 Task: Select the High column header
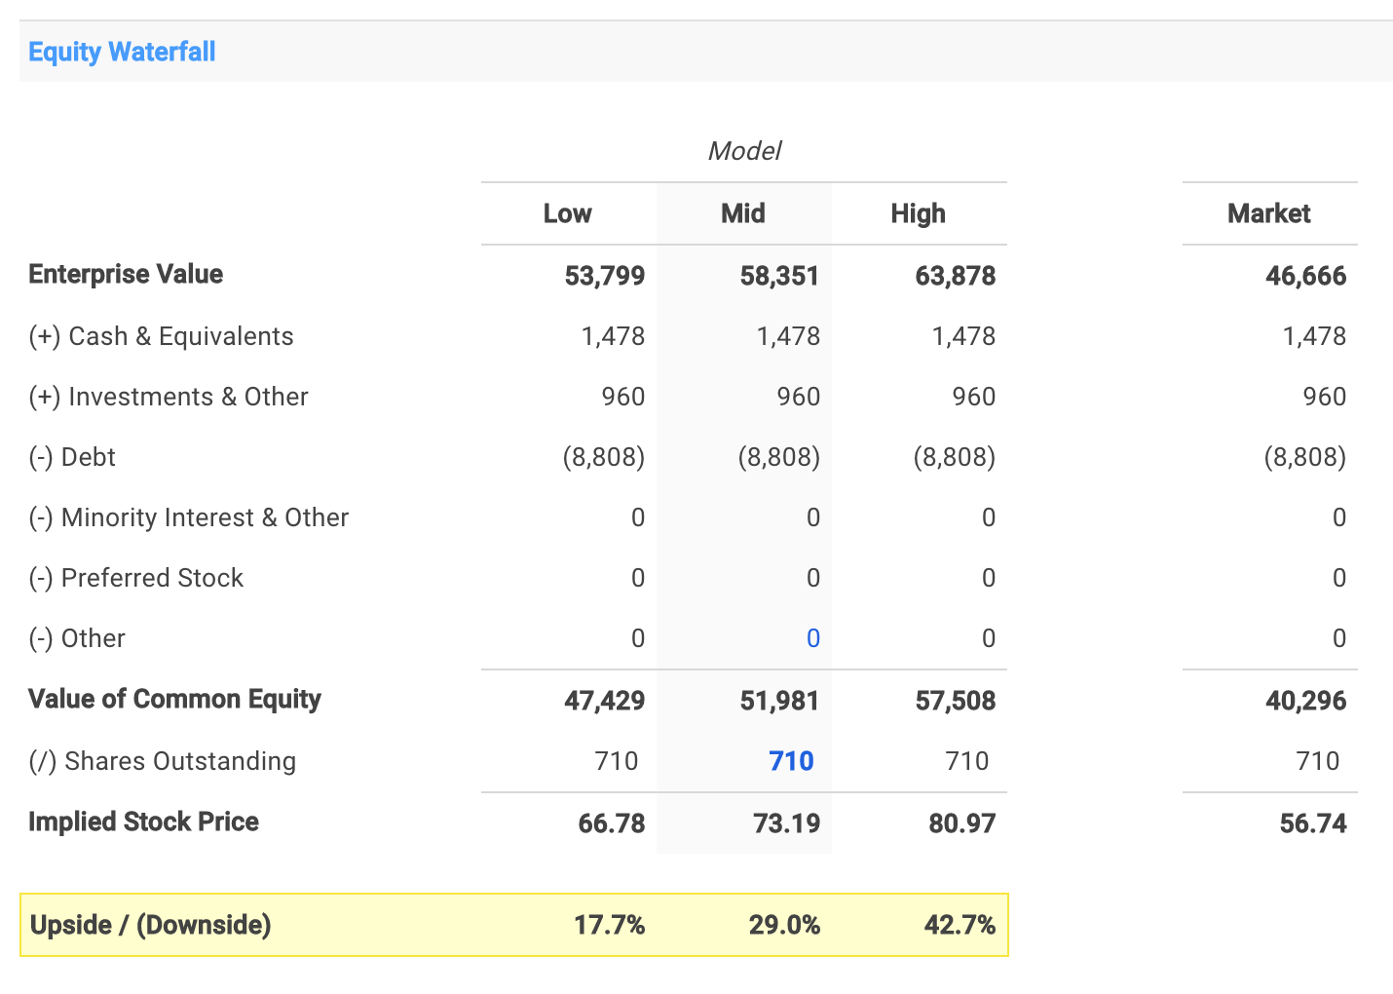coord(919,213)
